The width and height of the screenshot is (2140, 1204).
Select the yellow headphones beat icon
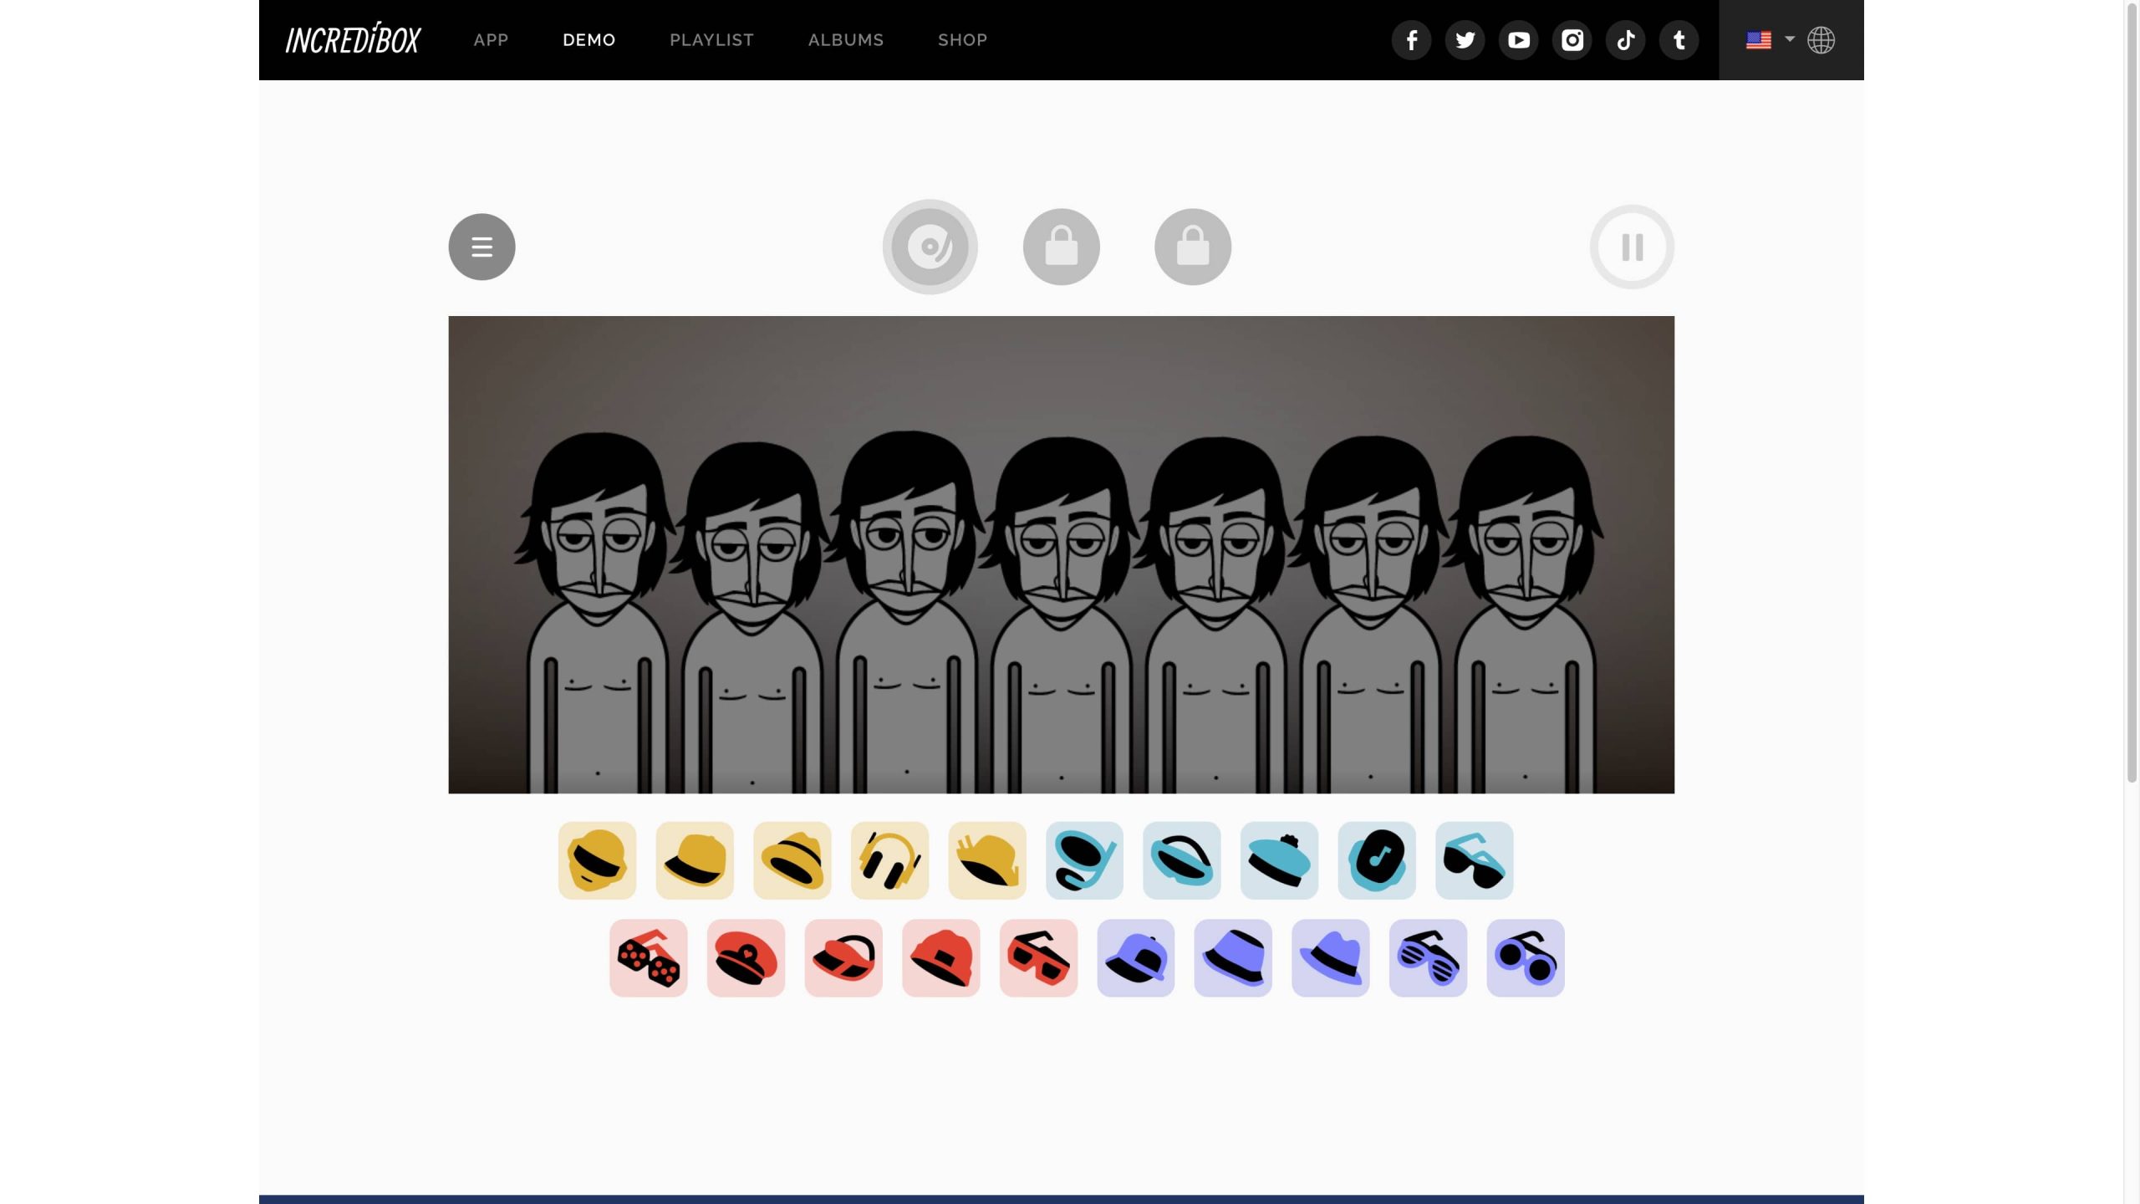pyautogui.click(x=889, y=860)
